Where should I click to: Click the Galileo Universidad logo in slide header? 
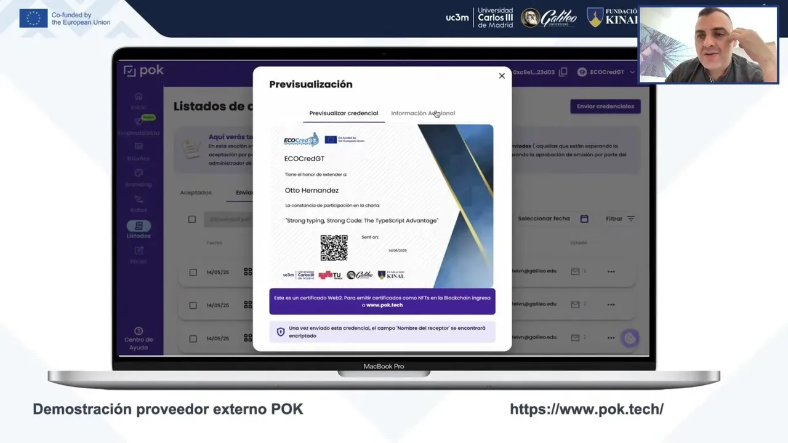tap(549, 18)
